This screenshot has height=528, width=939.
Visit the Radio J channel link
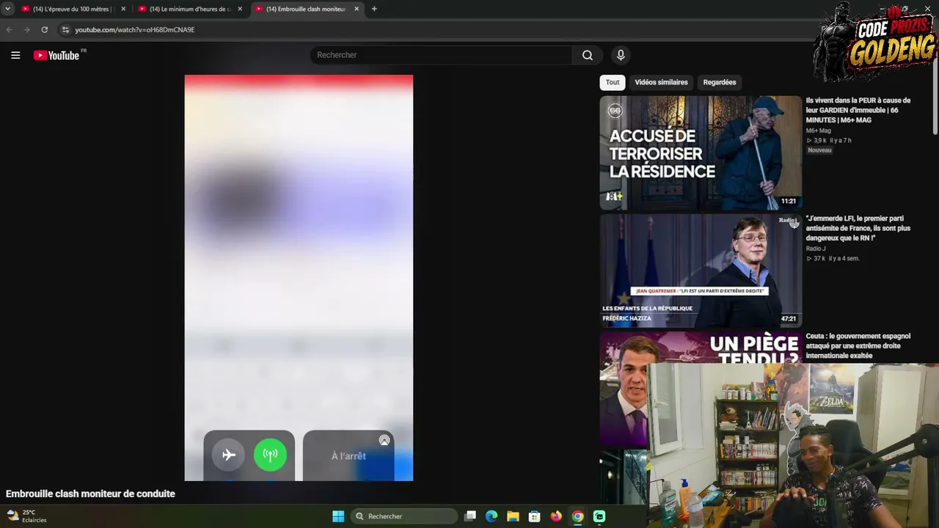[x=816, y=249]
